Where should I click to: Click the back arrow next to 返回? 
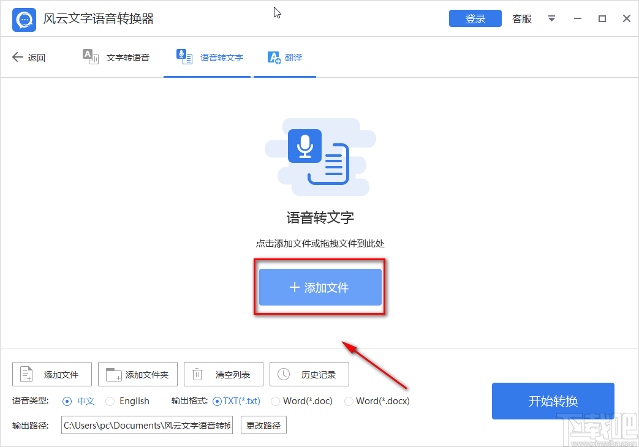pyautogui.click(x=17, y=57)
